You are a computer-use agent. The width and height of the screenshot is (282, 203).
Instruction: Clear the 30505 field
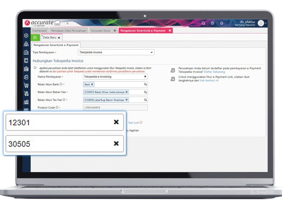coord(116,143)
